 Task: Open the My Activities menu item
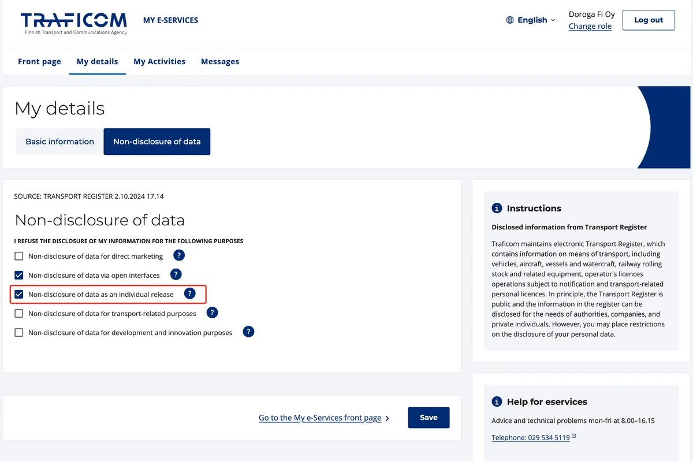(159, 61)
